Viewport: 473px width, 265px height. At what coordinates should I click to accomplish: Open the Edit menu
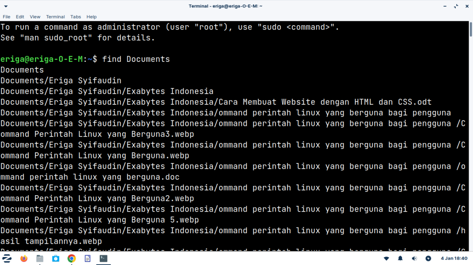20,17
